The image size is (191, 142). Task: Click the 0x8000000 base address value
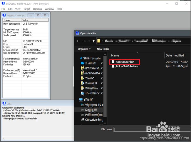click(x=28, y=61)
